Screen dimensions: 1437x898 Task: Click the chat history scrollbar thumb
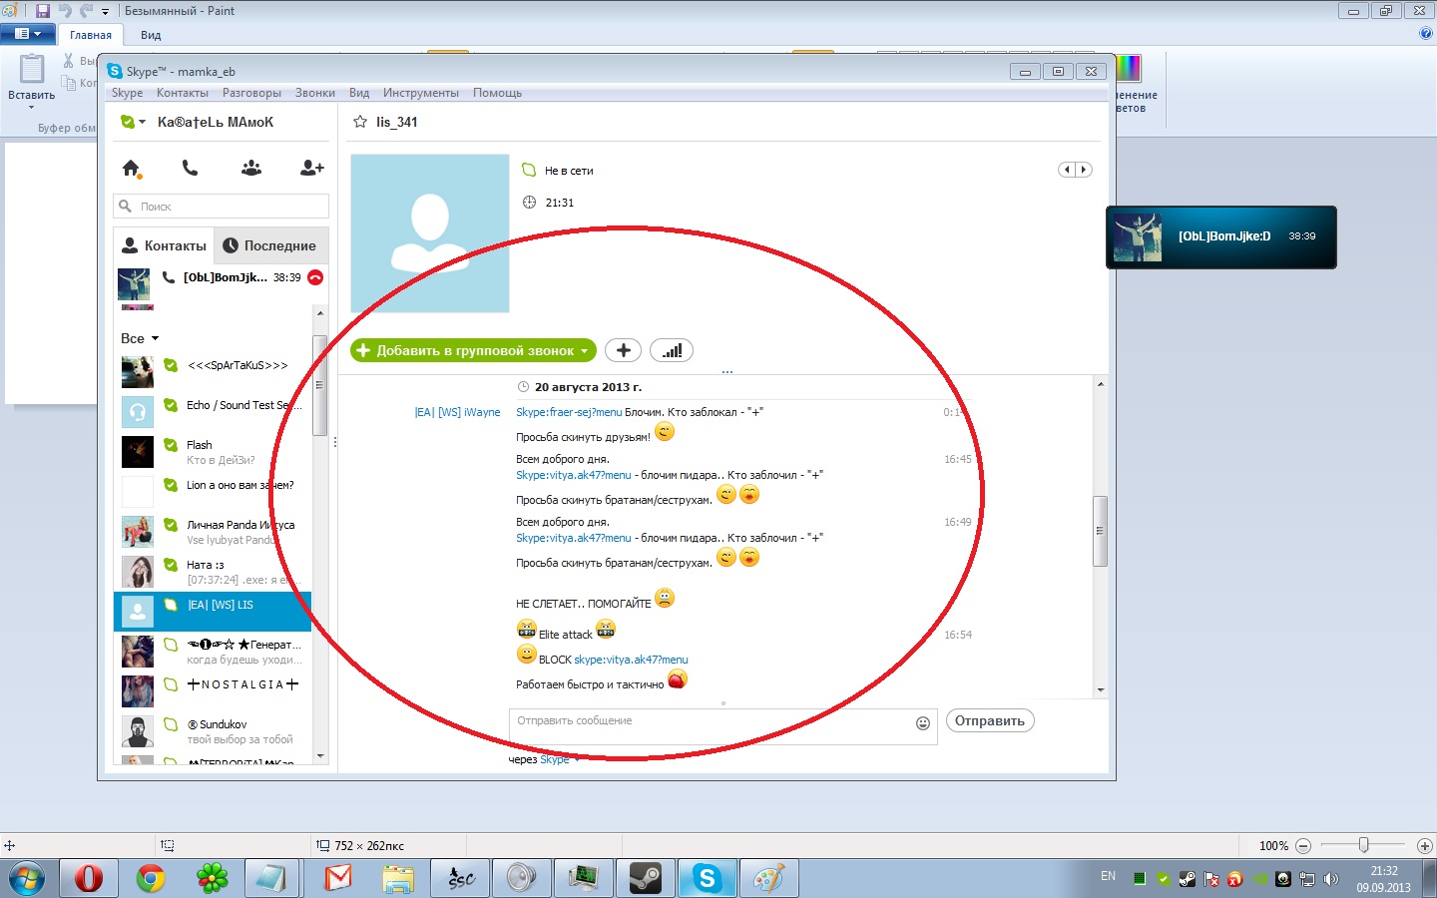point(1101,531)
